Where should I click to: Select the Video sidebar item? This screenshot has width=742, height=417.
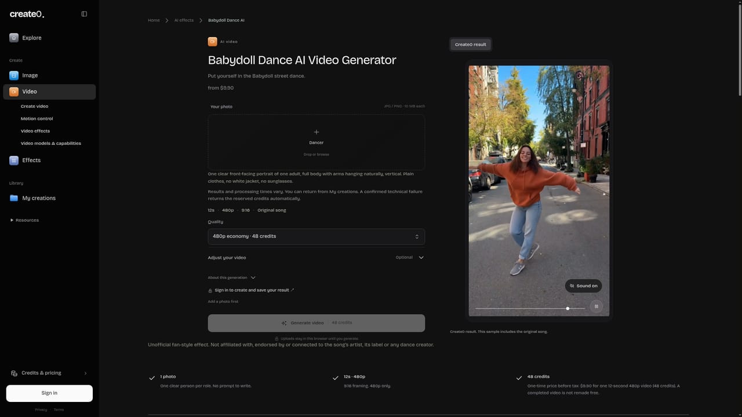pos(49,92)
